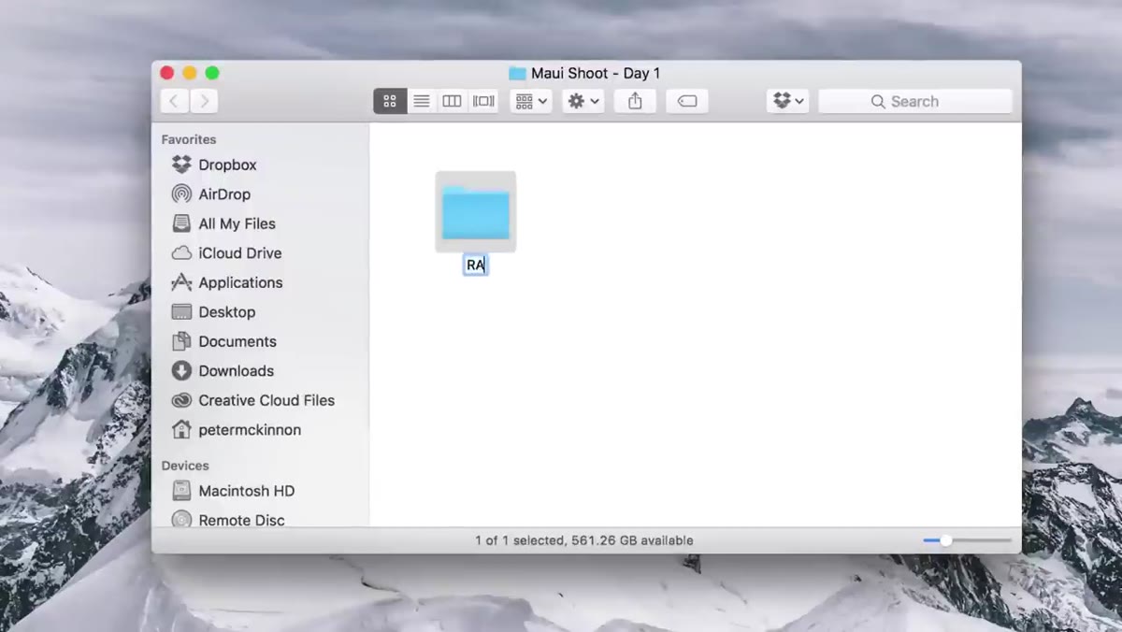The width and height of the screenshot is (1122, 632).
Task: Click the Edit Tags toolbar button
Action: [687, 101]
